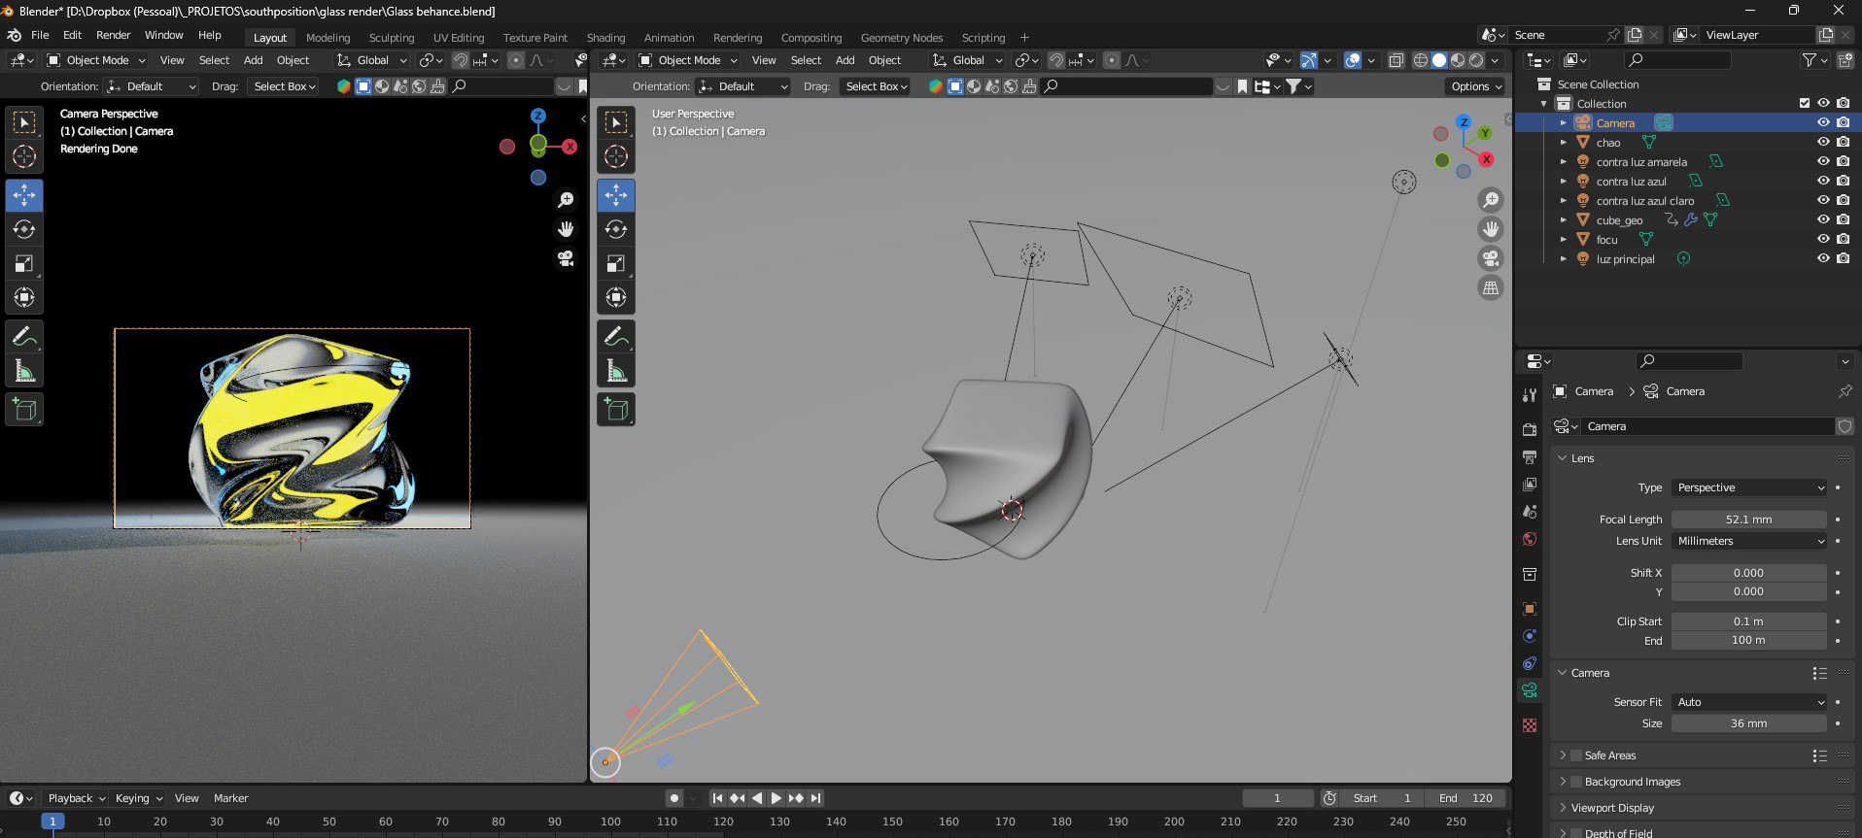This screenshot has width=1862, height=838.
Task: Select the Rotate tool in right viewport
Action: [616, 229]
